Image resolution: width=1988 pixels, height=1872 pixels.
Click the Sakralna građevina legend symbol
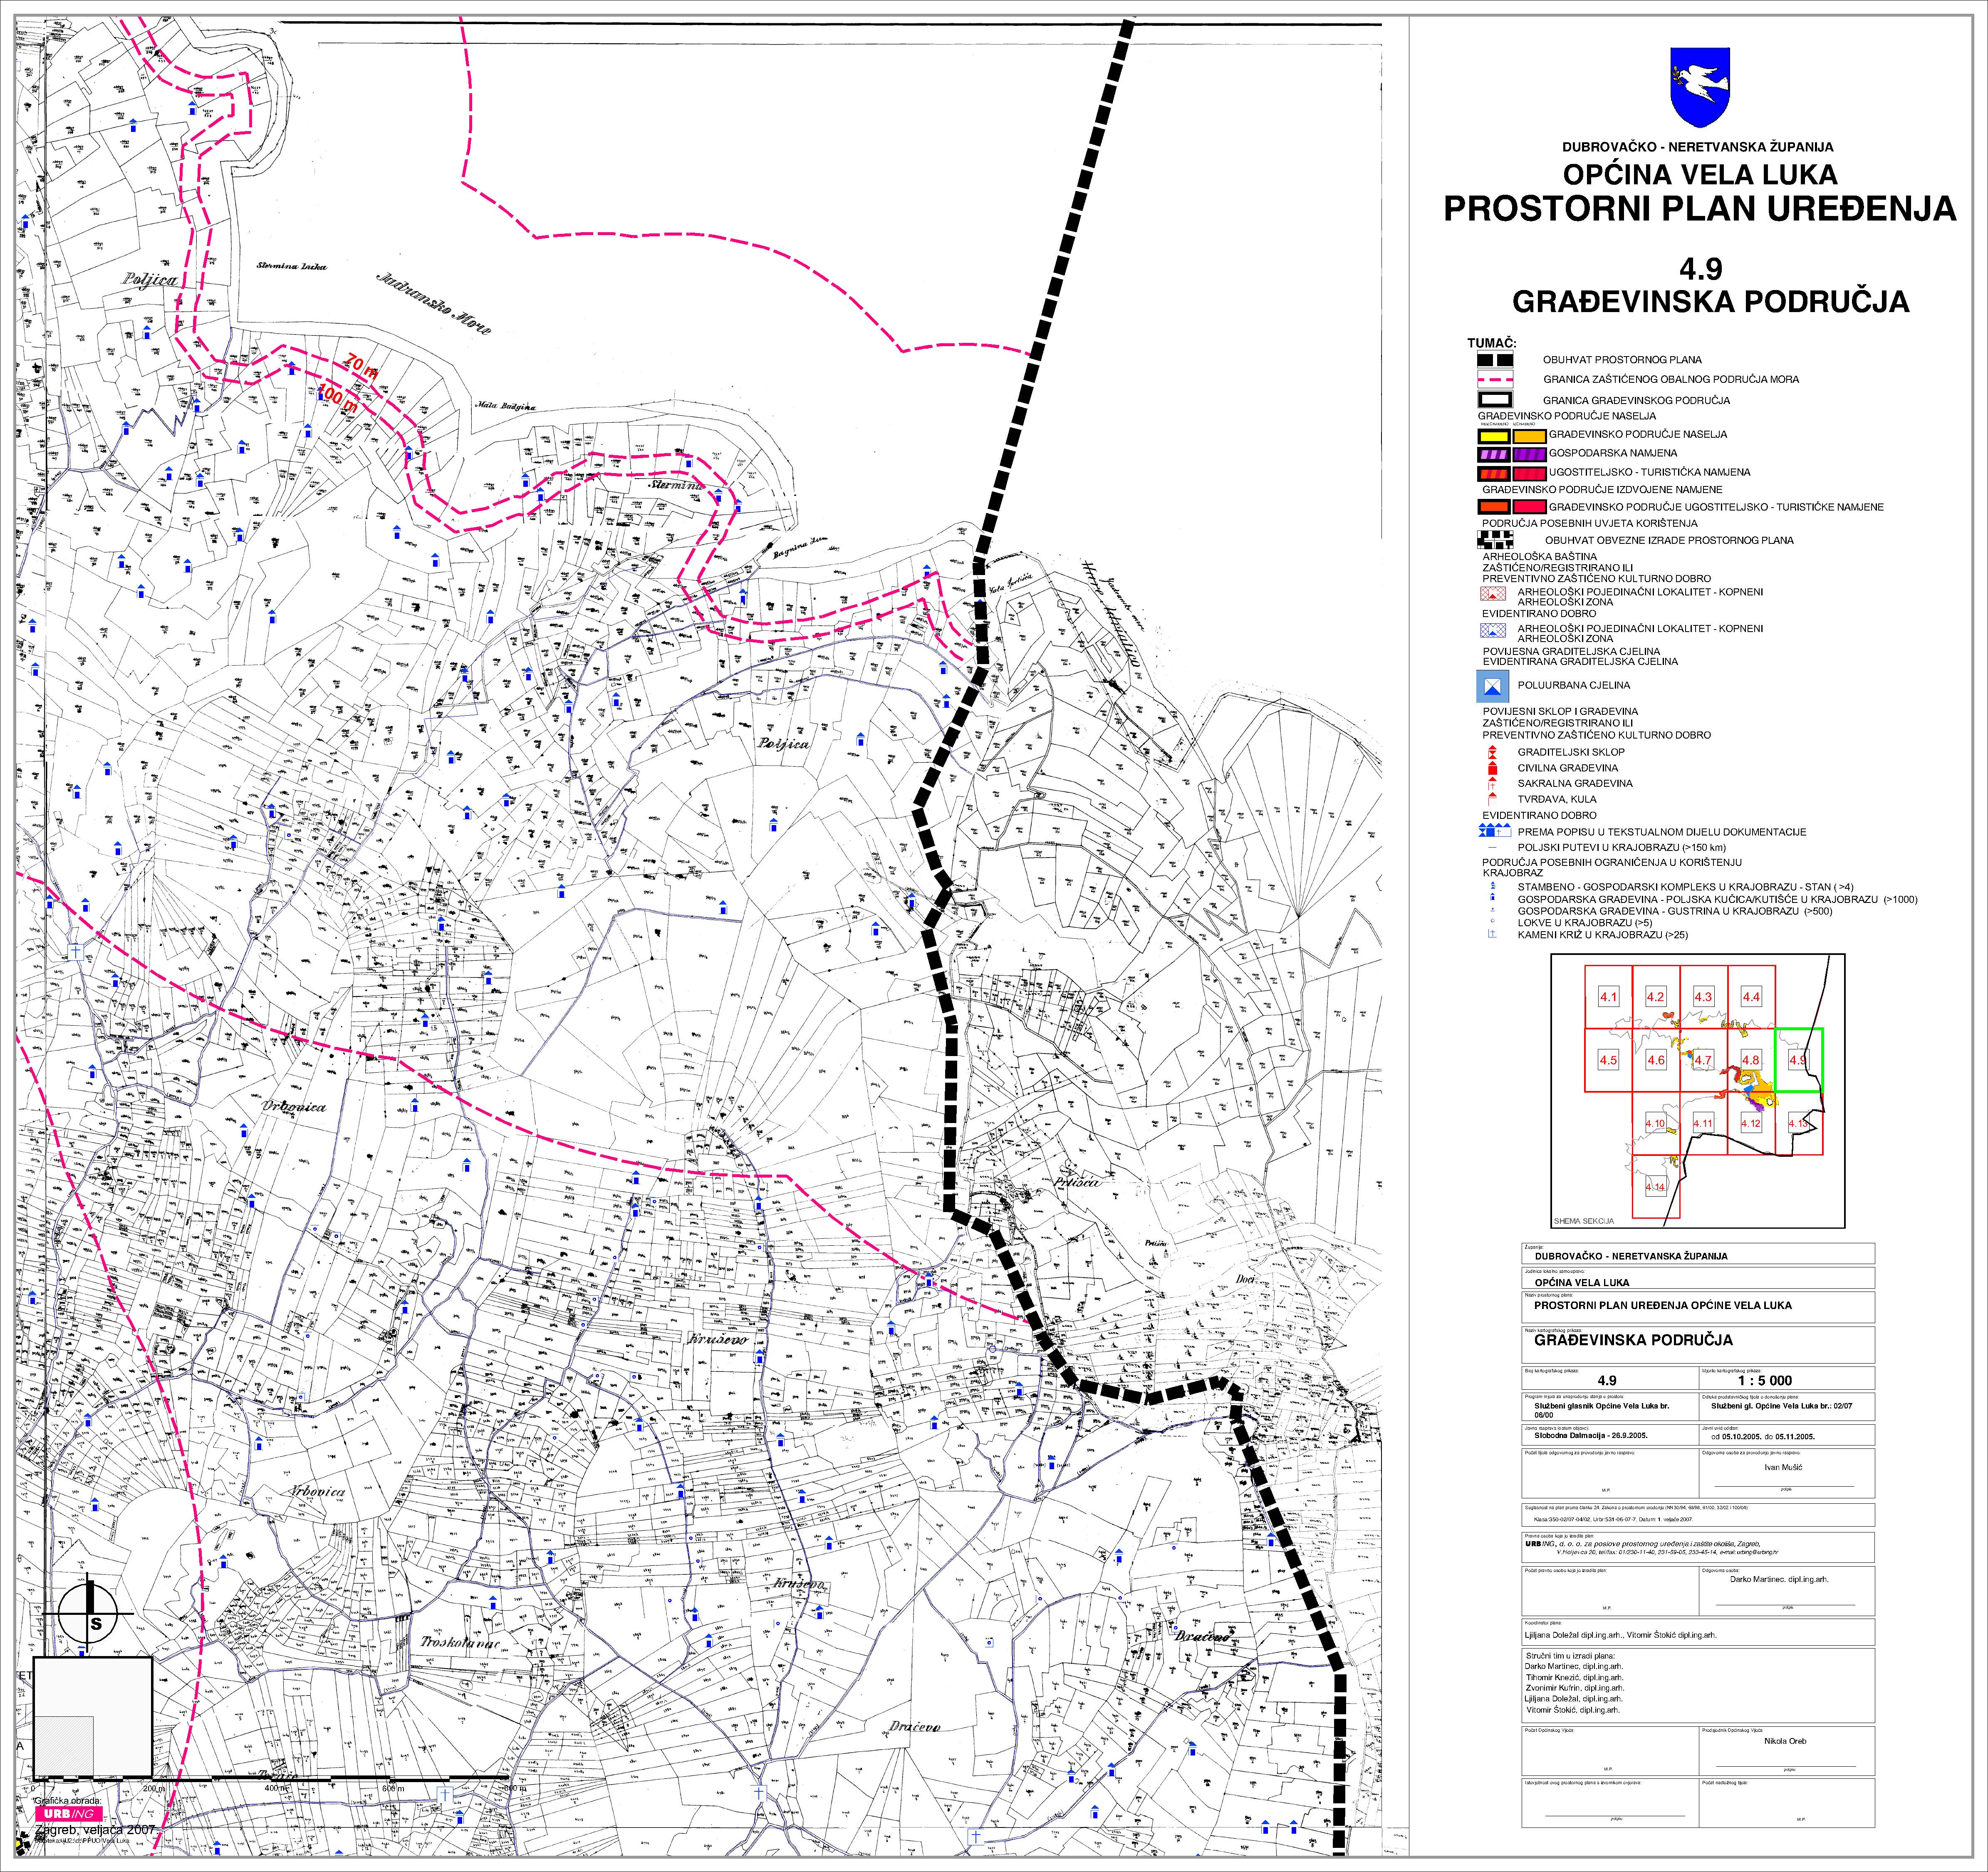(x=1492, y=784)
